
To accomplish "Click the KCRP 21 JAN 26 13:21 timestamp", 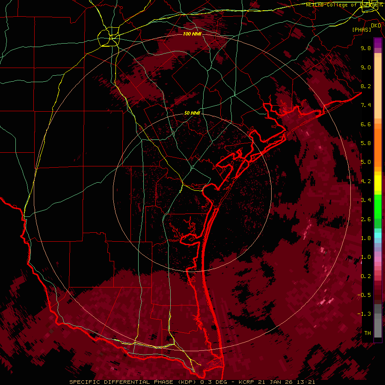I will click(277, 382).
